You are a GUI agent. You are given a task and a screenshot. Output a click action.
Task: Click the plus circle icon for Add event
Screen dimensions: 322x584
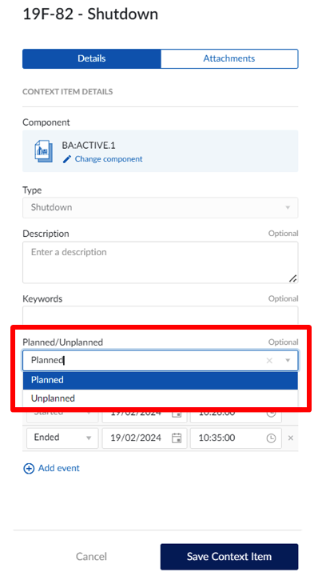pyautogui.click(x=29, y=469)
